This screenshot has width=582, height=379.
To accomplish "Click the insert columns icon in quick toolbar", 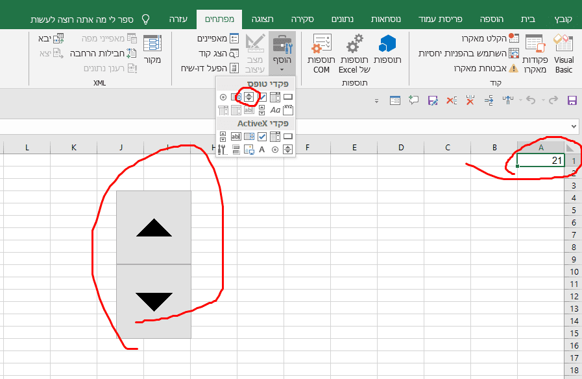I will point(508,100).
